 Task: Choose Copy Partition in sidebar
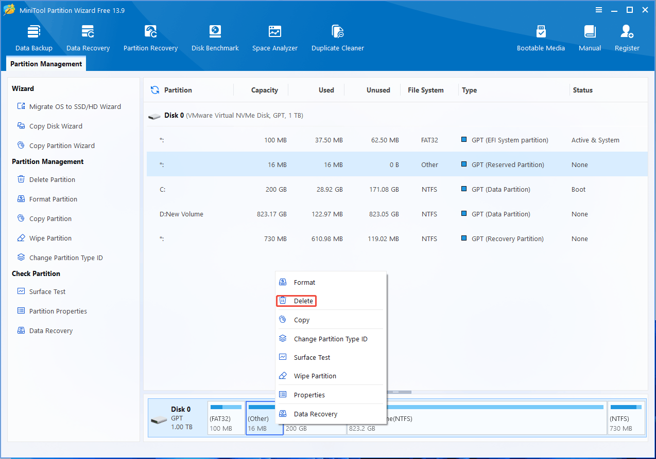pyautogui.click(x=44, y=218)
